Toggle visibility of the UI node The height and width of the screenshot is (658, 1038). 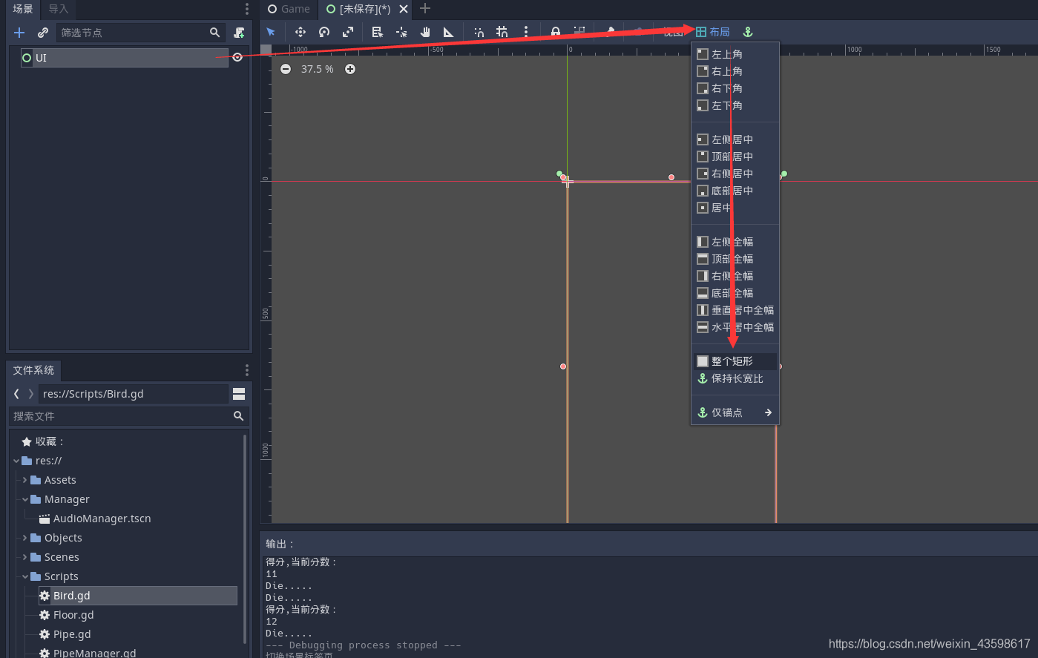[x=237, y=57]
